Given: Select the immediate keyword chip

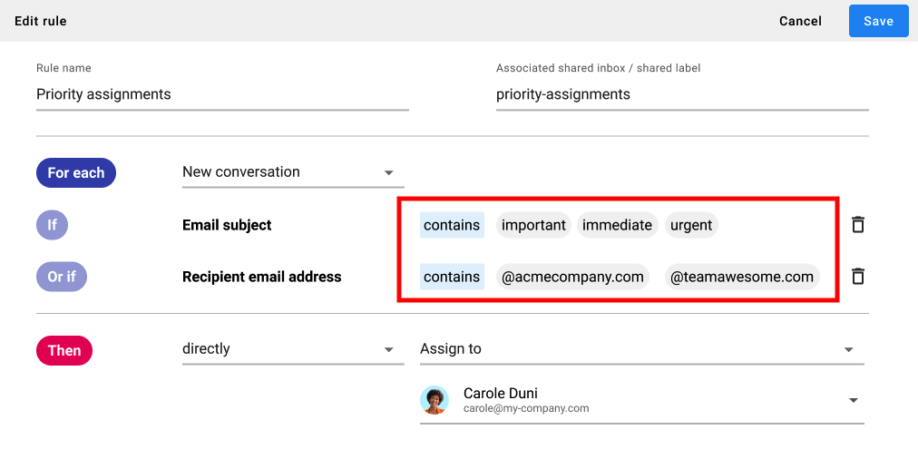Looking at the screenshot, I should [x=617, y=225].
